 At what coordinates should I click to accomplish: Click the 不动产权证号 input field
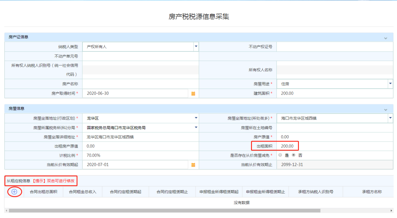point(335,47)
